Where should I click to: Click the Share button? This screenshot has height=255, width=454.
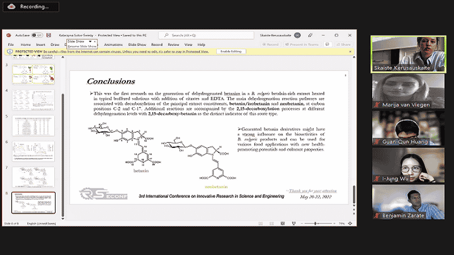coord(343,45)
